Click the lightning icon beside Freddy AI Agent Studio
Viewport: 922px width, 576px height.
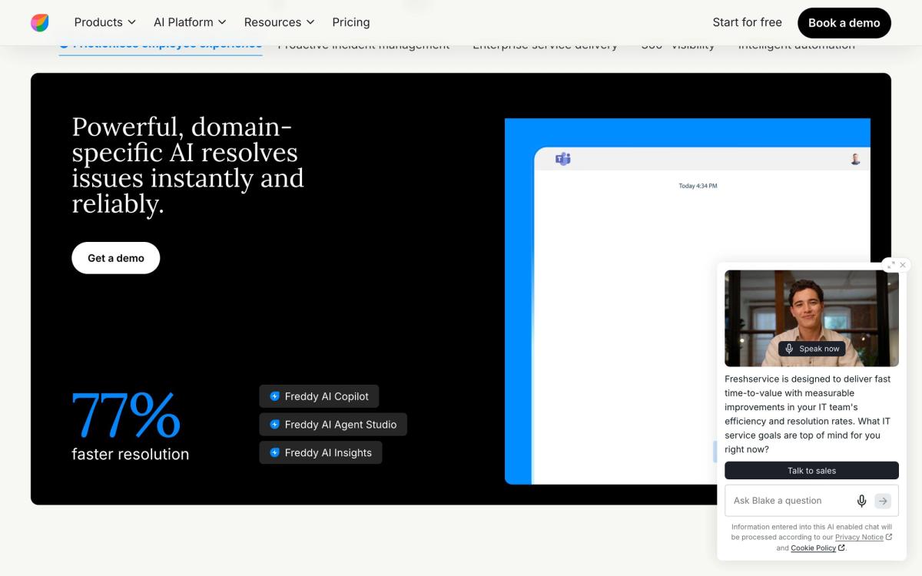[x=274, y=425]
